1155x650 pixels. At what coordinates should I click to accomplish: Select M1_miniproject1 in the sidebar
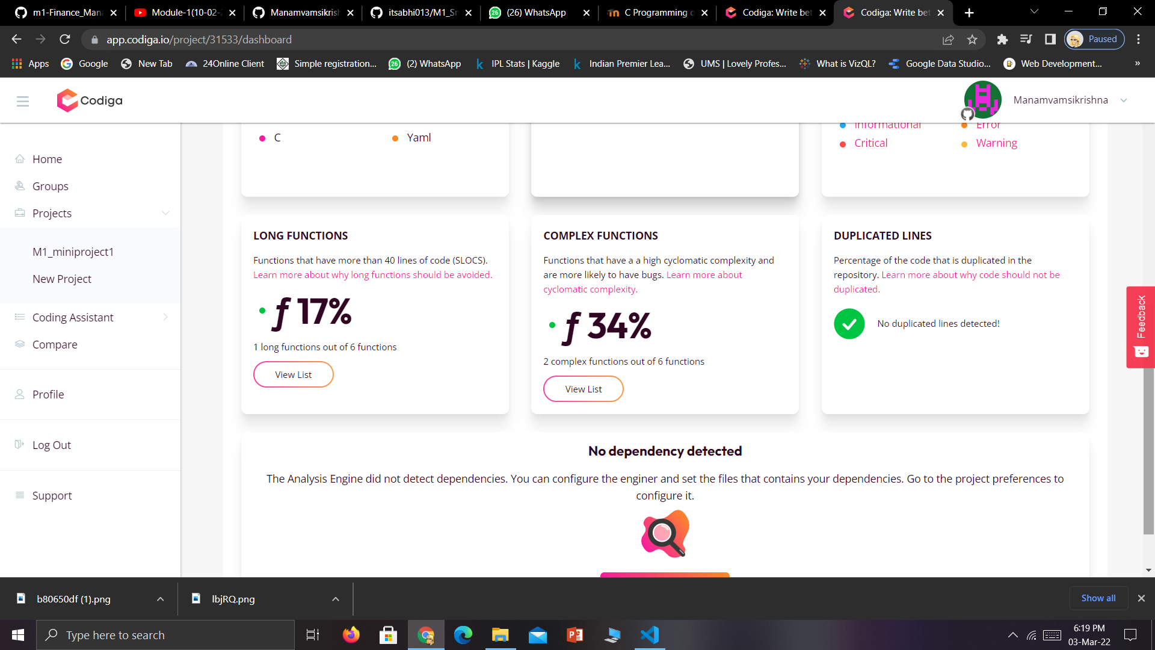(x=73, y=252)
